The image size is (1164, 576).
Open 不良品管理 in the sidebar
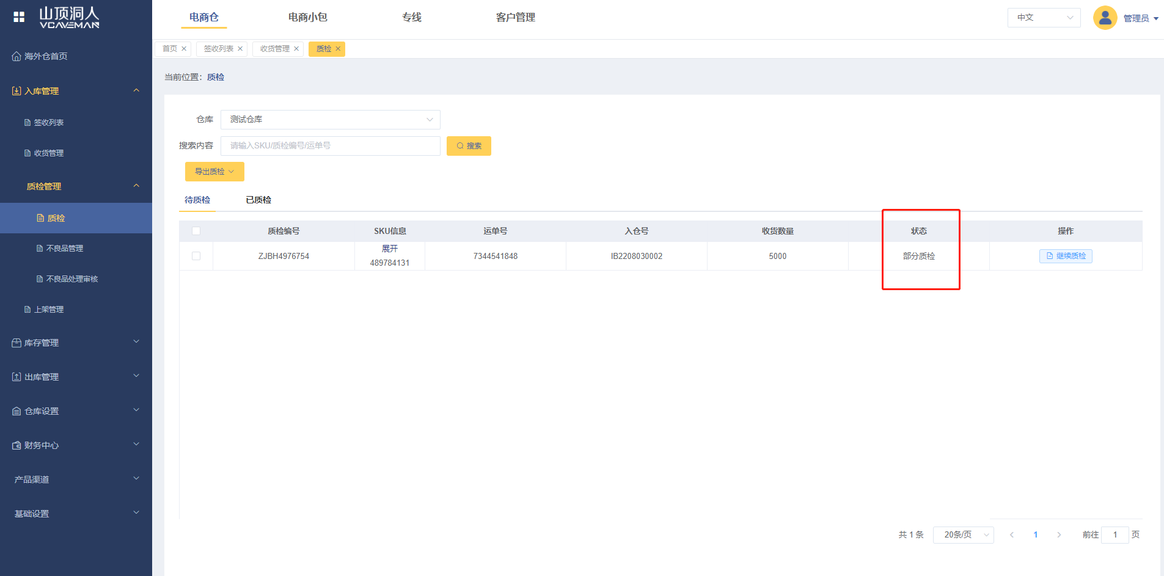pyautogui.click(x=64, y=249)
